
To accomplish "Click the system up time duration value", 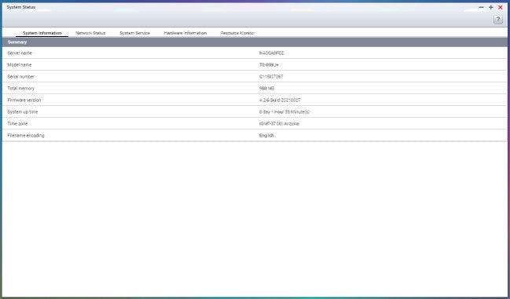I will point(284,112).
